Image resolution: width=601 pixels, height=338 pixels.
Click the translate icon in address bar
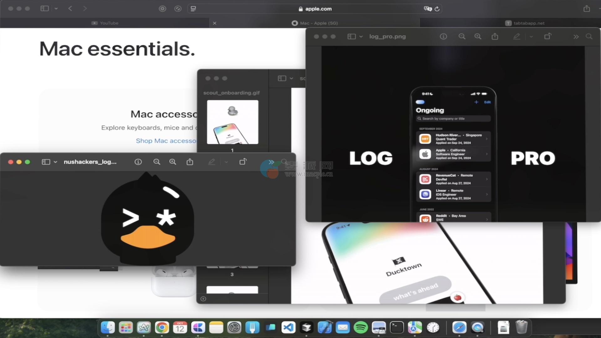[428, 9]
